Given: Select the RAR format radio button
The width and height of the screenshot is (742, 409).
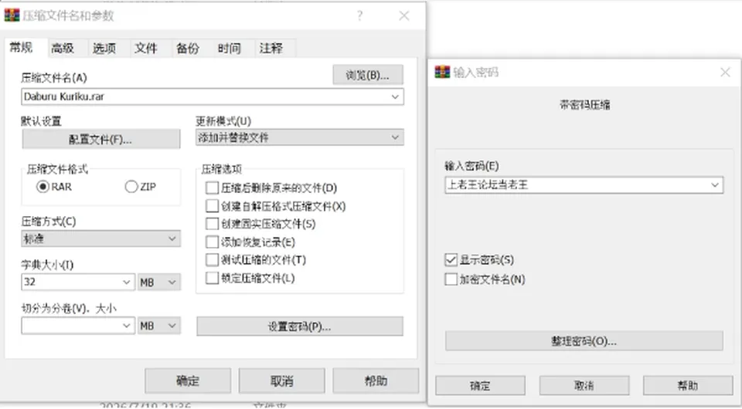Looking at the screenshot, I should (x=43, y=187).
